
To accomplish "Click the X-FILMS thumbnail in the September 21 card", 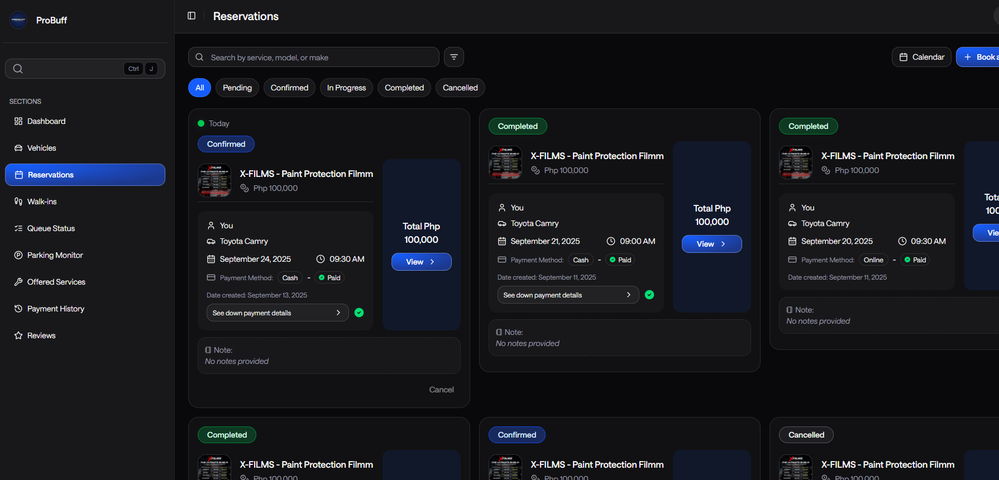I will (x=505, y=162).
